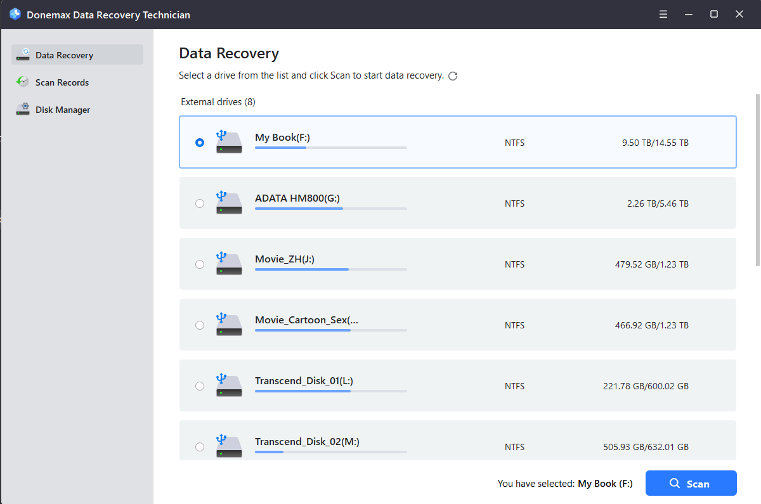Start scanning with the Scan button

click(691, 483)
